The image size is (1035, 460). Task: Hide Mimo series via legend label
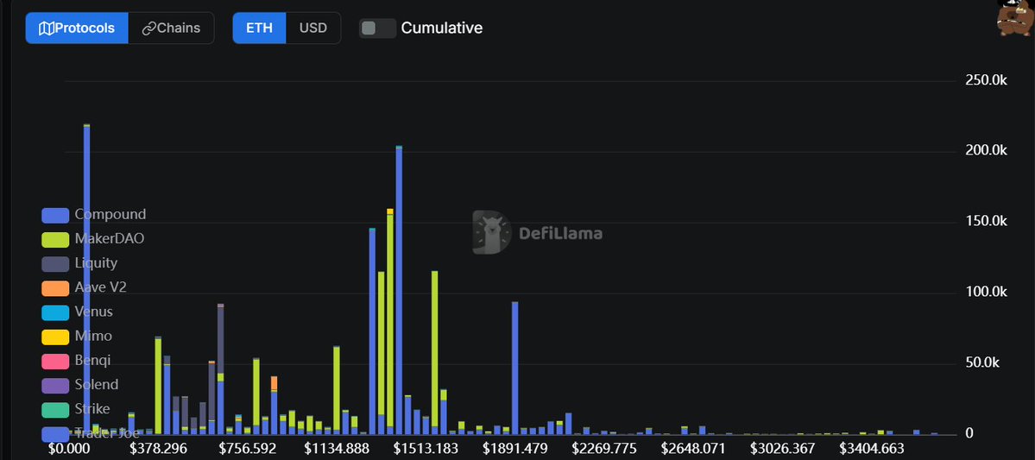point(93,336)
